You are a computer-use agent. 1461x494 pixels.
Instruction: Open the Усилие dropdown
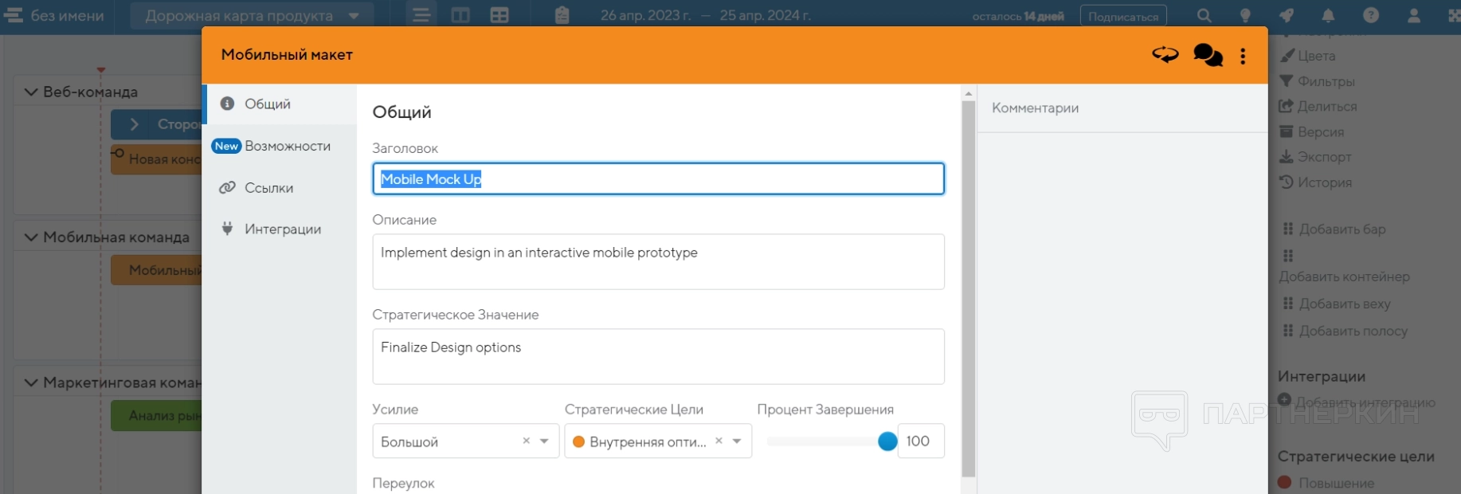point(544,441)
